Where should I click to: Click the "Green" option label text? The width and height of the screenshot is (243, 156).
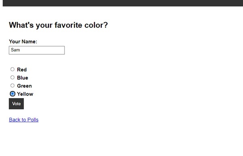tap(24, 86)
